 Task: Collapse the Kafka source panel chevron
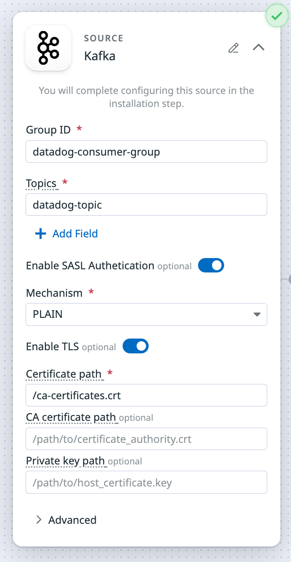259,48
